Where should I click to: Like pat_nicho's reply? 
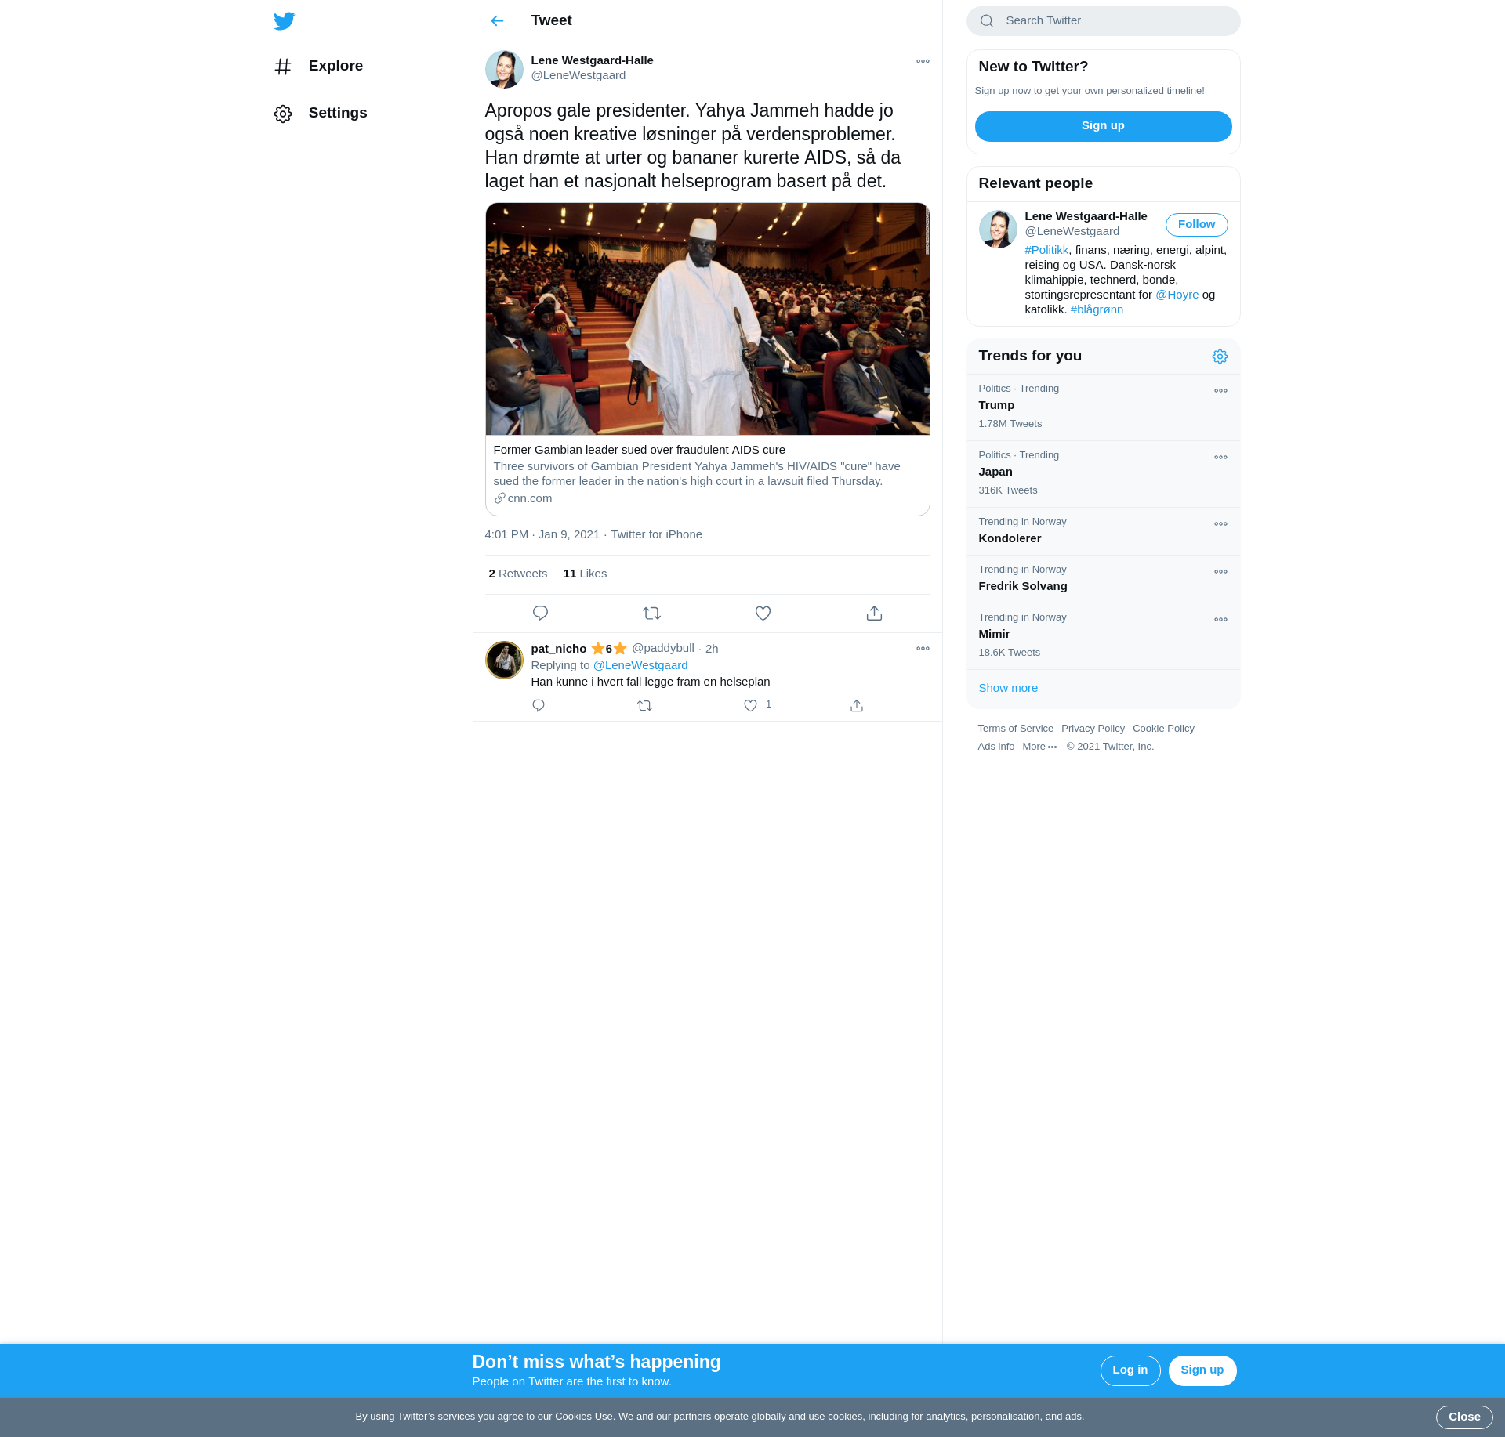[x=750, y=705]
